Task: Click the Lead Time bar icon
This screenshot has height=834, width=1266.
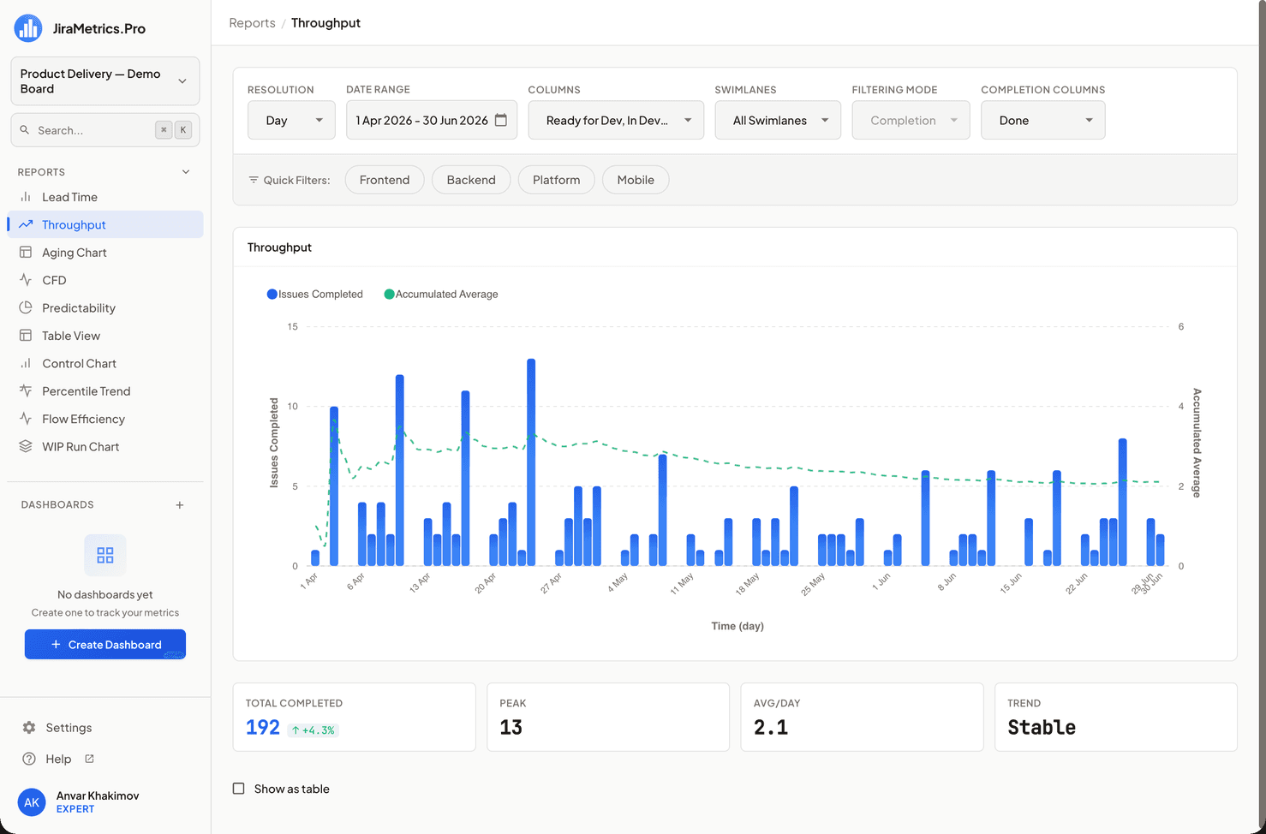Action: click(x=26, y=197)
